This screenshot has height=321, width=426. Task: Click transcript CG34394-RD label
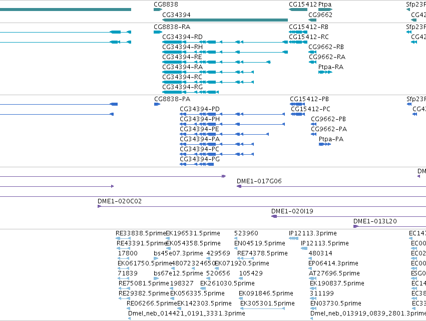tap(182, 37)
